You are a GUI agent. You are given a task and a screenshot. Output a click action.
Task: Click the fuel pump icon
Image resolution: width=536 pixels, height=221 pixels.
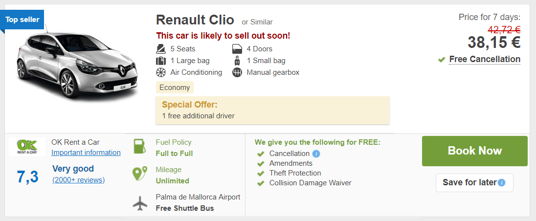pyautogui.click(x=139, y=147)
